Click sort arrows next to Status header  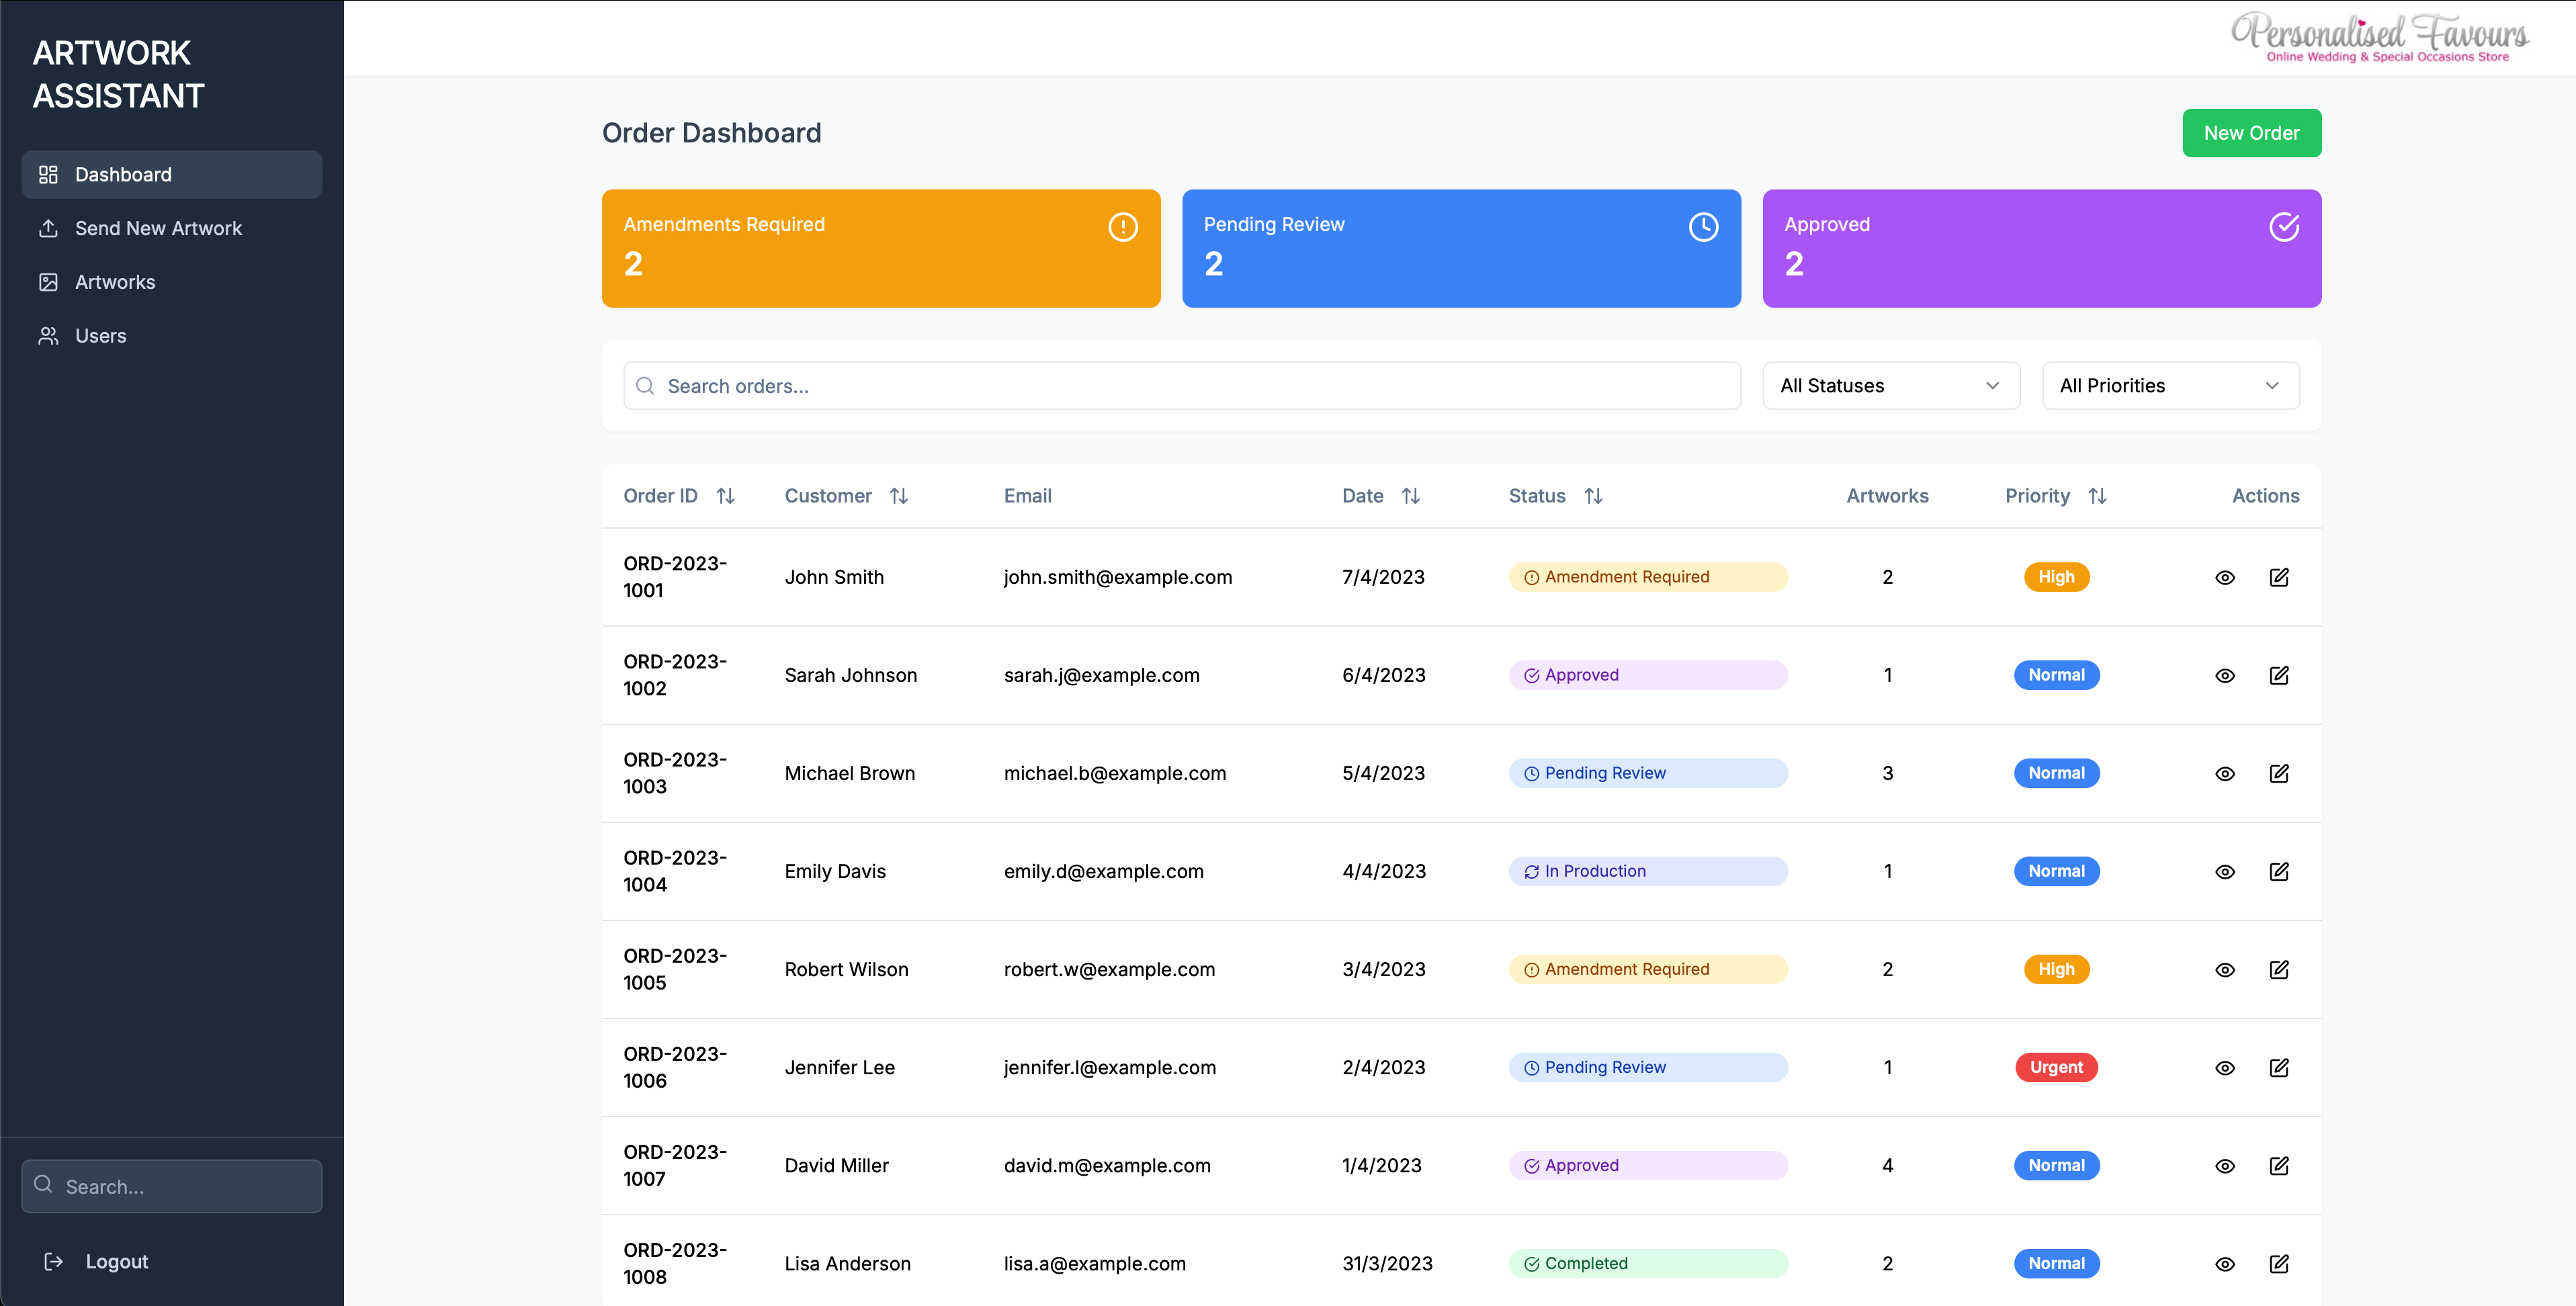pos(1593,496)
